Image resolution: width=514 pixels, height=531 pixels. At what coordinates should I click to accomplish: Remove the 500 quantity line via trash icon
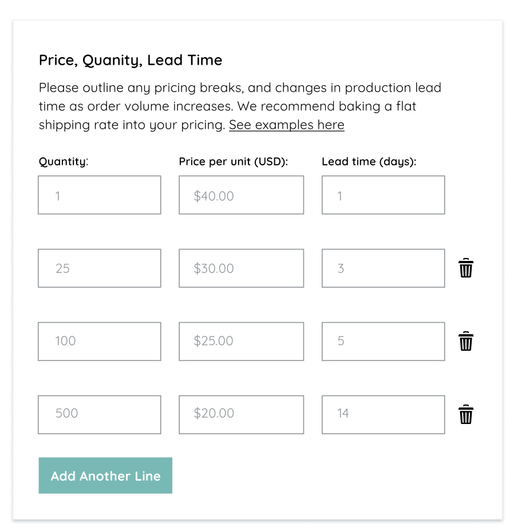pyautogui.click(x=466, y=414)
